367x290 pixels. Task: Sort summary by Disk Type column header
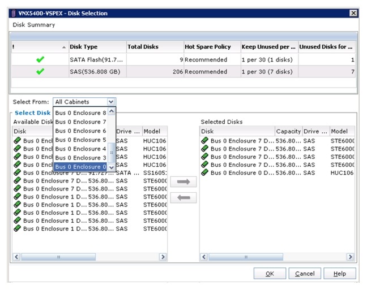(96, 46)
